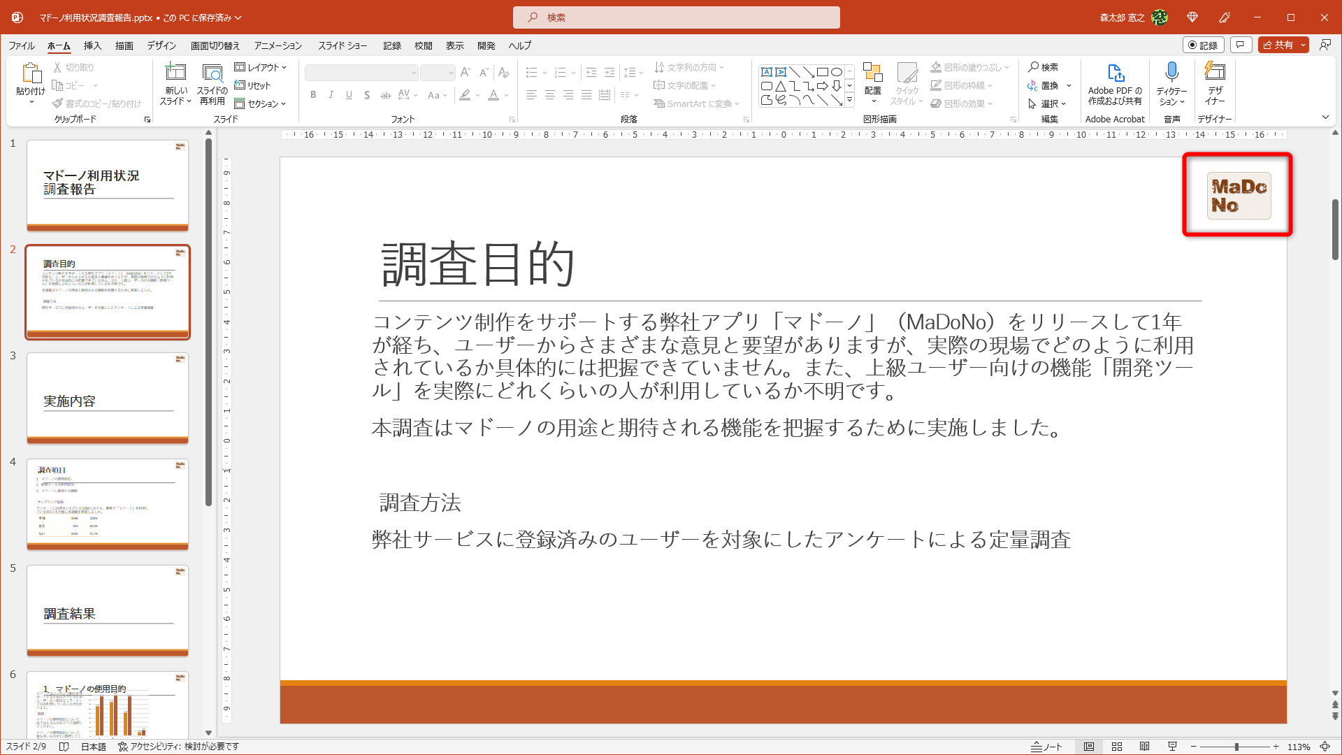Viewport: 1342px width, 755px height.
Task: Open the Insert ribbon tab
Action: [92, 45]
